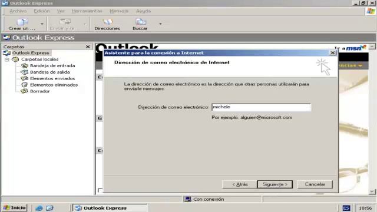Select Carpetas locales in the folder tree
Viewport: 377px width, 212px height.
(x=39, y=59)
